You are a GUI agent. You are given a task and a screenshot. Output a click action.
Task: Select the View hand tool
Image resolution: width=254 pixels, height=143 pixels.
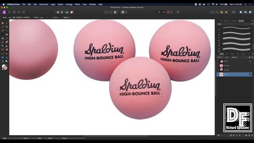(x=3, y=23)
